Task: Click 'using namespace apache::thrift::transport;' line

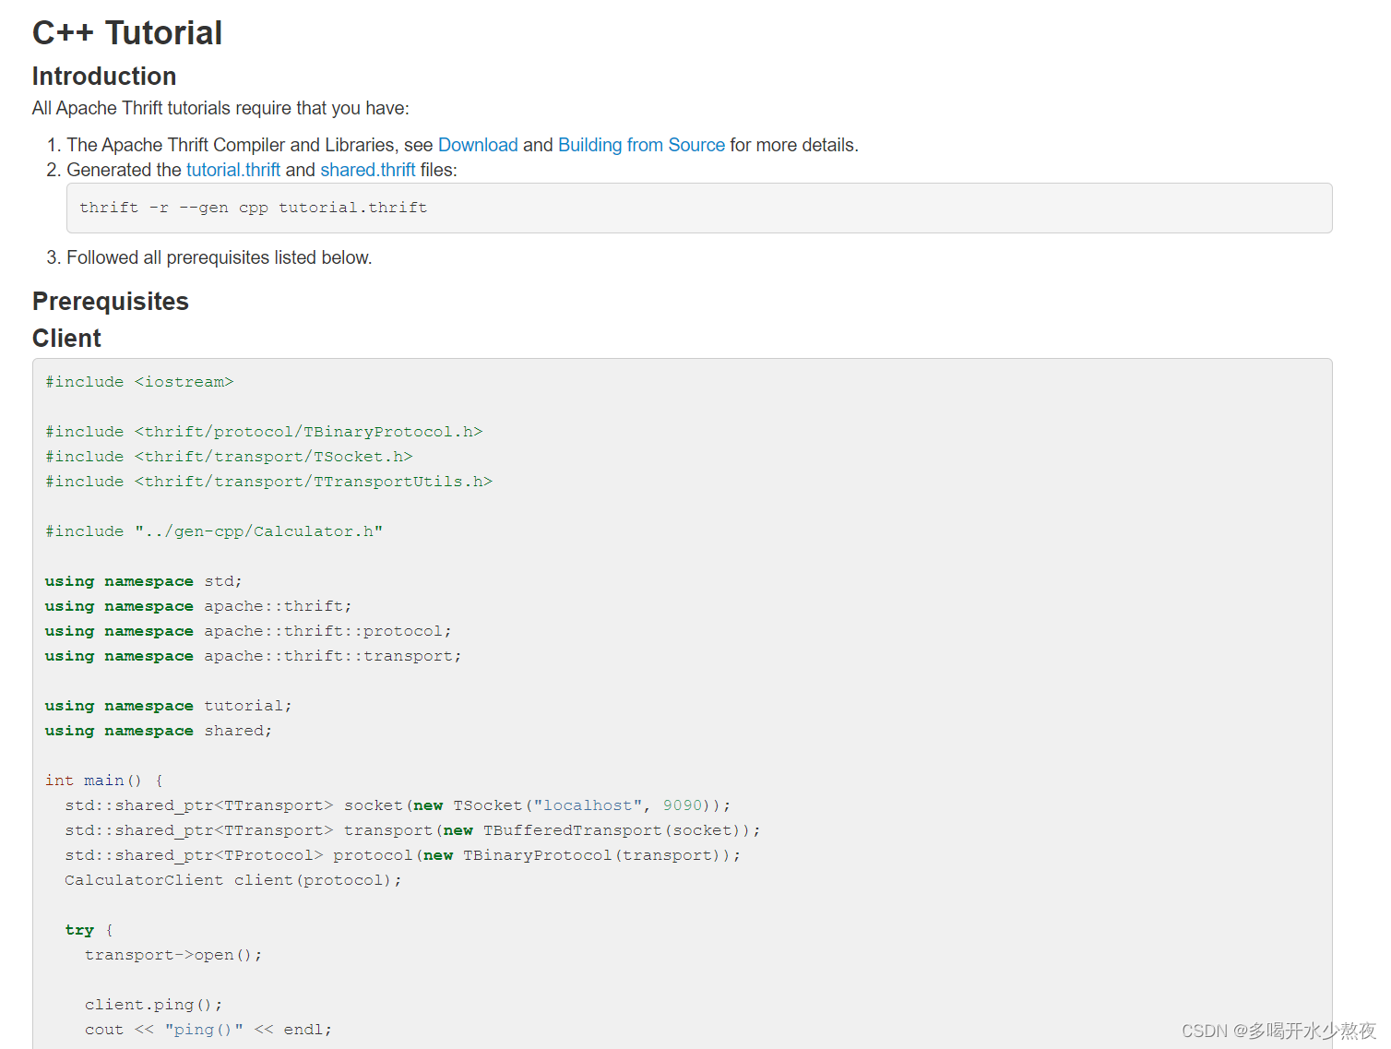Action: (x=254, y=656)
